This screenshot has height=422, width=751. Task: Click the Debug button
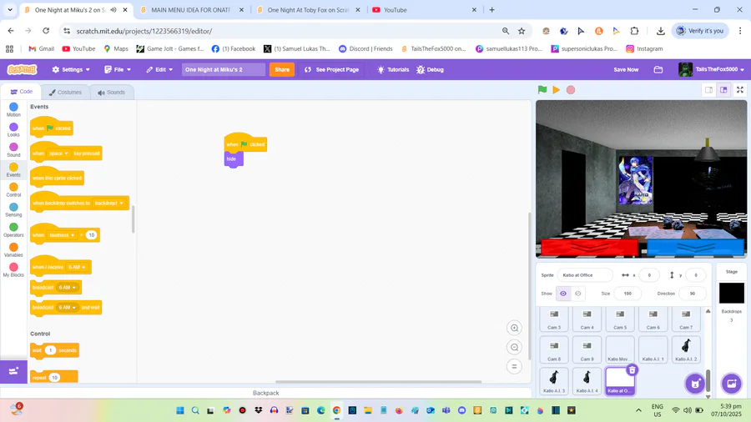pyautogui.click(x=430, y=69)
